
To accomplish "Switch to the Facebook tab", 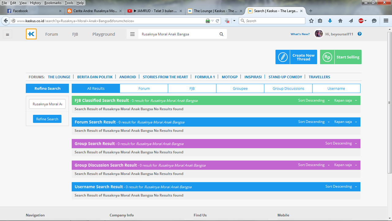I will point(34,11).
